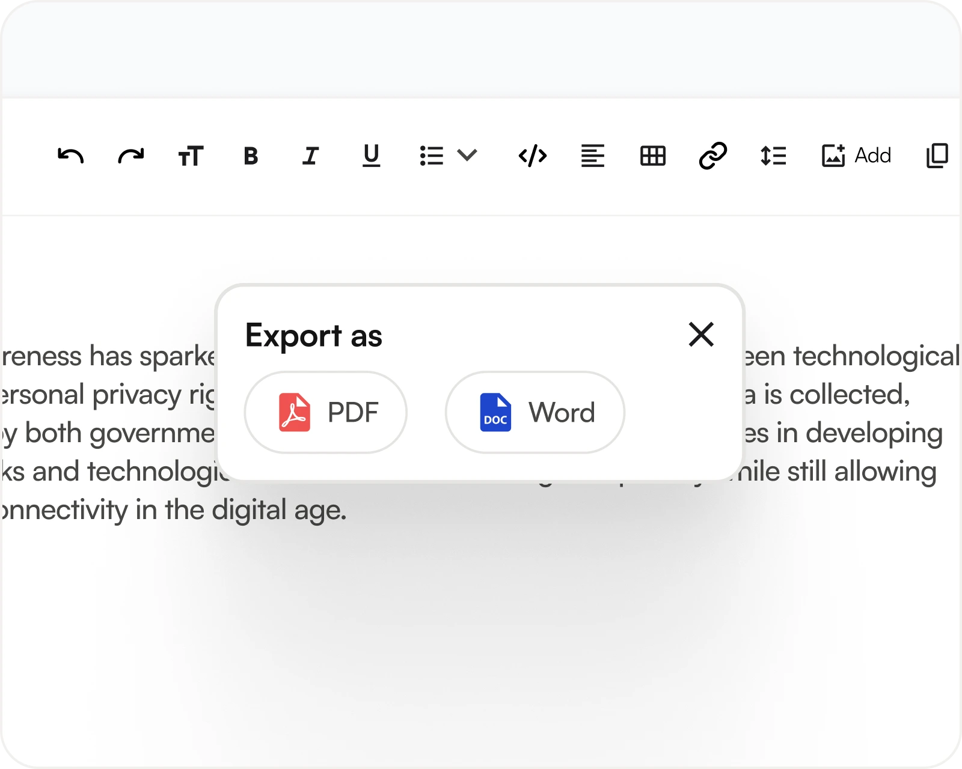Insert a hyperlink

(x=713, y=156)
